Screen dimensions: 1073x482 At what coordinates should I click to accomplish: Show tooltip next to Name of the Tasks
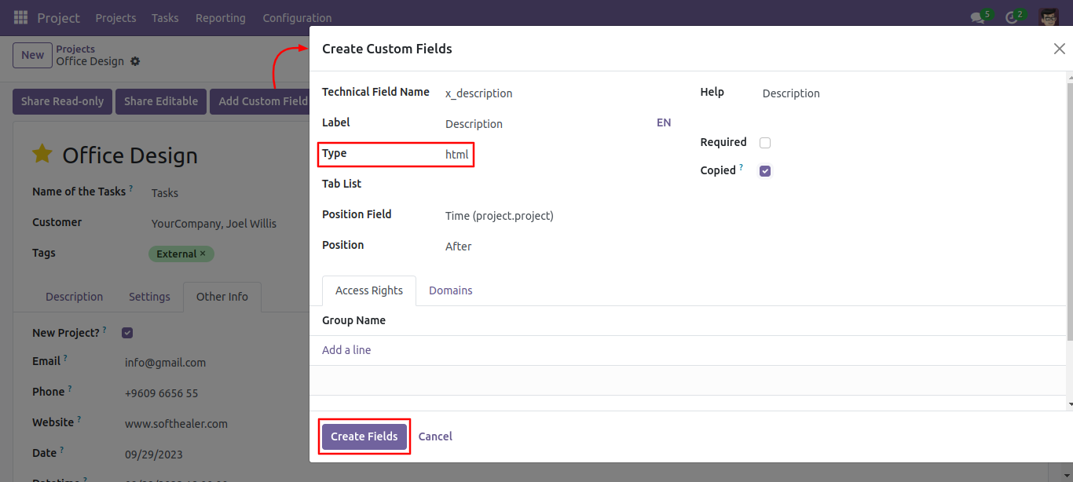(131, 188)
